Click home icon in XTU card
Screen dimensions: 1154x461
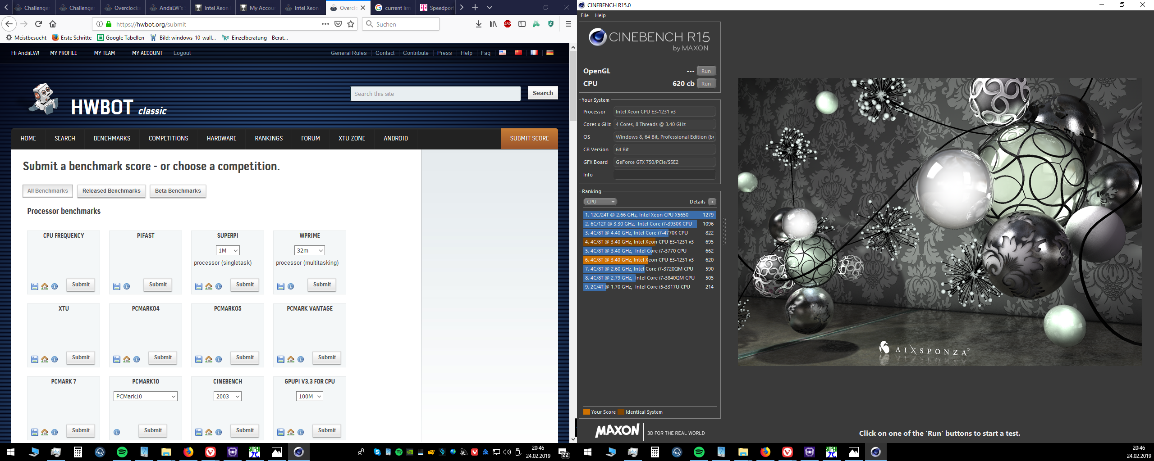[45, 359]
